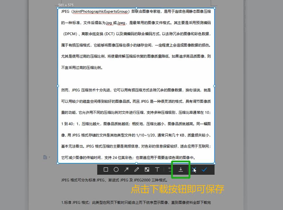Select the arrow drawing tool
Viewport: 283px width, 210px height.
pyautogui.click(x=127, y=169)
